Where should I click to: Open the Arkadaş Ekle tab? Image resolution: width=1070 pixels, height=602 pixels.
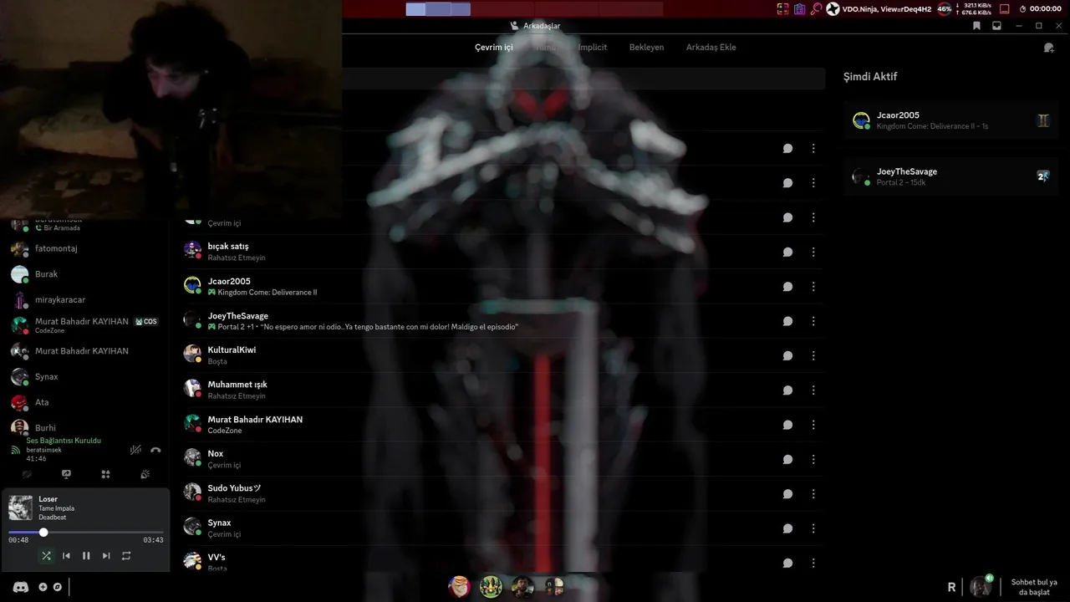pyautogui.click(x=711, y=48)
